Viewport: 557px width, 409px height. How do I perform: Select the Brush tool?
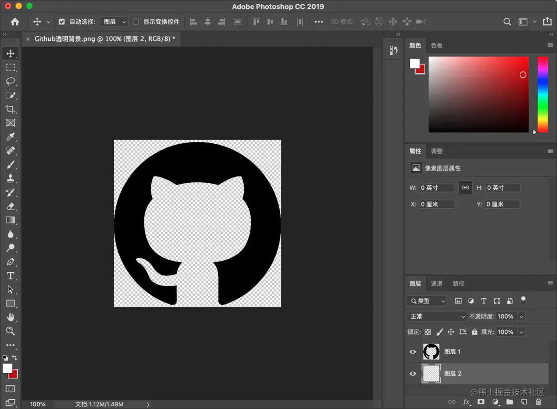click(x=10, y=165)
